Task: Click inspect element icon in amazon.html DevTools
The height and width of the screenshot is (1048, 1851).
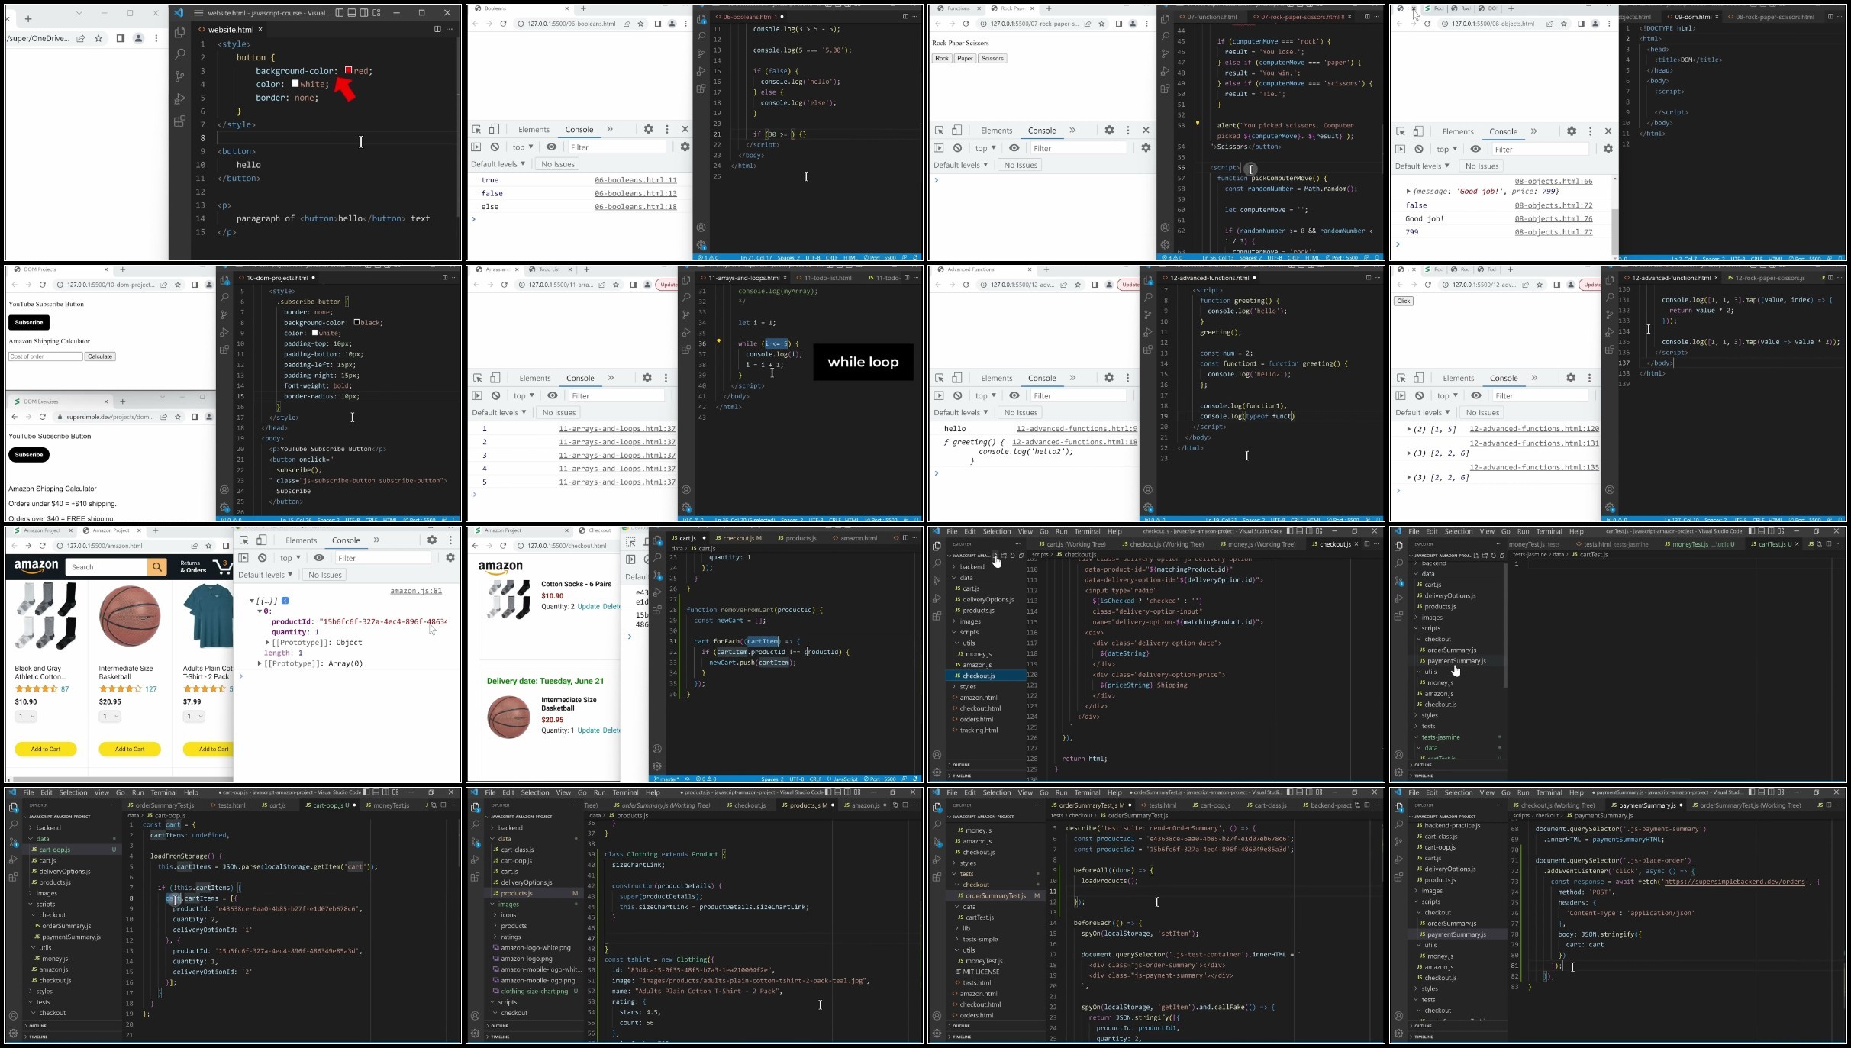Action: [243, 540]
